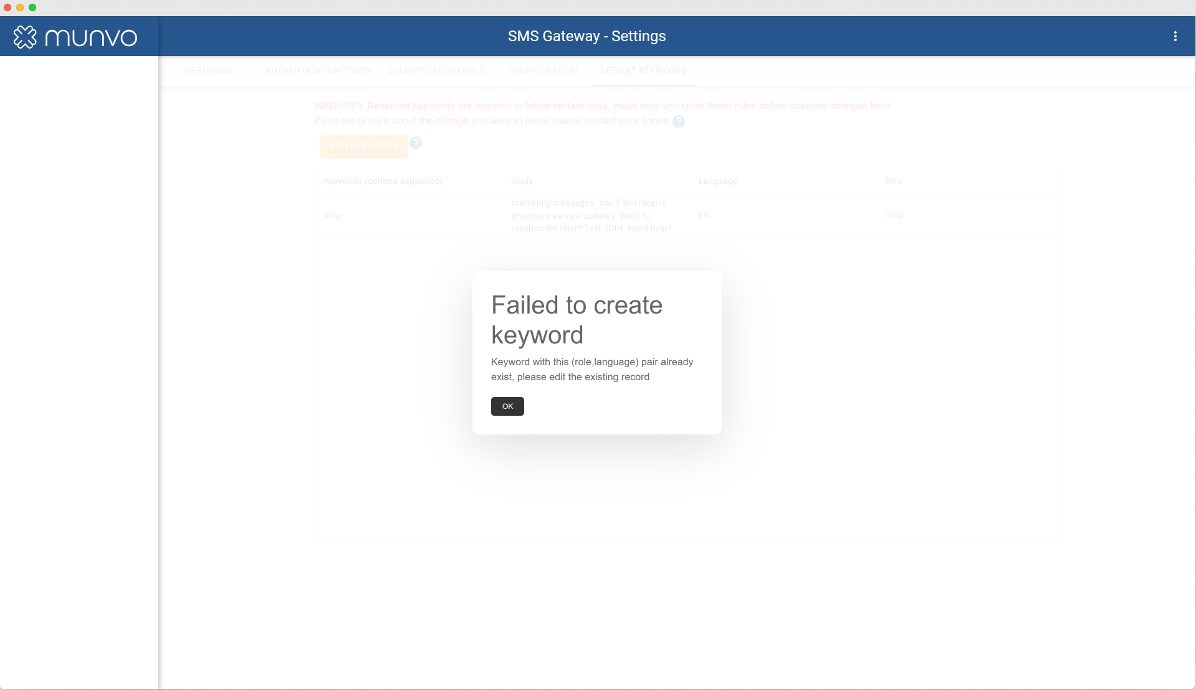1196x690 pixels.
Task: Switch to the Webhooks tab
Action: tap(208, 71)
